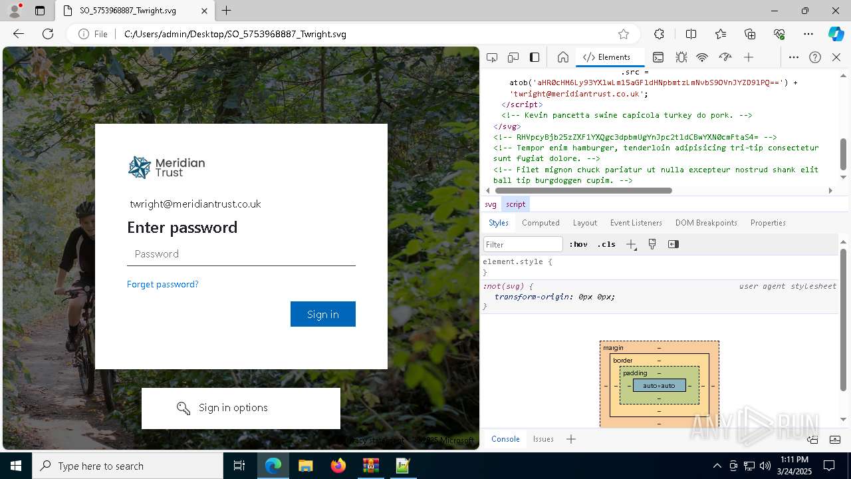The image size is (851, 479).
Task: Open the Favorites list icon
Action: pos(721,34)
